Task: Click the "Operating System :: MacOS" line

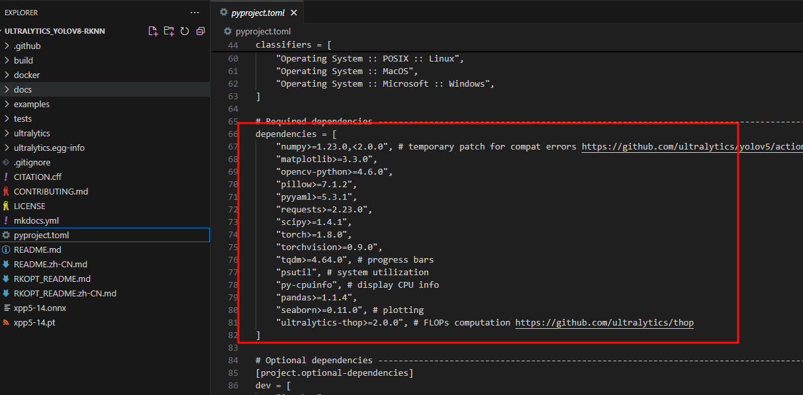Action: [x=347, y=71]
